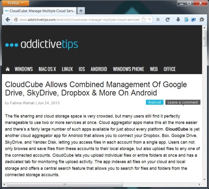Viewport: 209px width, 189px height.
Task: Click the horizontal scrollbar left arrow
Action: tap(4, 185)
